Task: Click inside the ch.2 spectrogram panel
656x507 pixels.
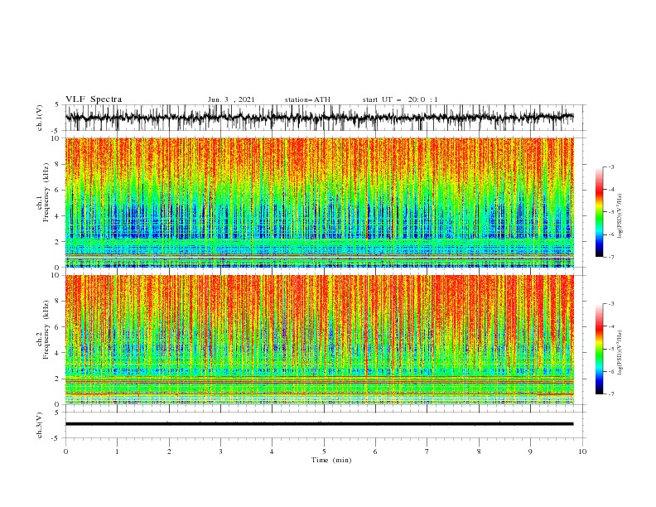Action: tap(319, 340)
